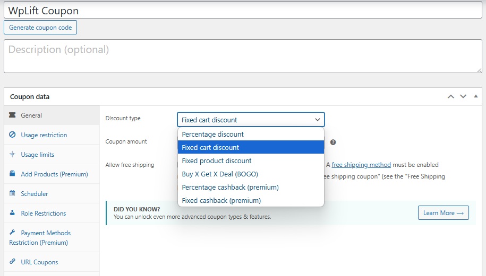The height and width of the screenshot is (276, 486).
Task: Click the Usage restriction ban icon
Action: pyautogui.click(x=12, y=135)
